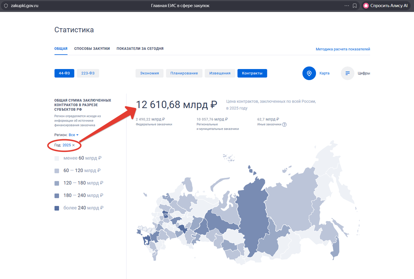Click the Цифры view label
This screenshot has height=279, width=414.
(x=364, y=73)
